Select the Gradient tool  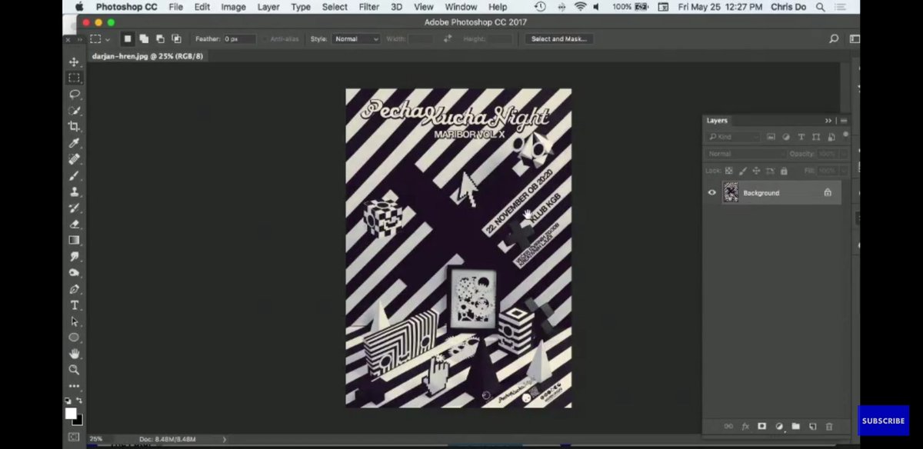point(74,240)
